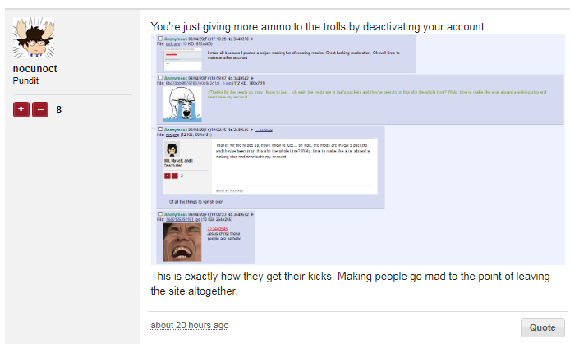Click the small red minus in embedded post
This screenshot has height=348, width=570.
coord(175,176)
